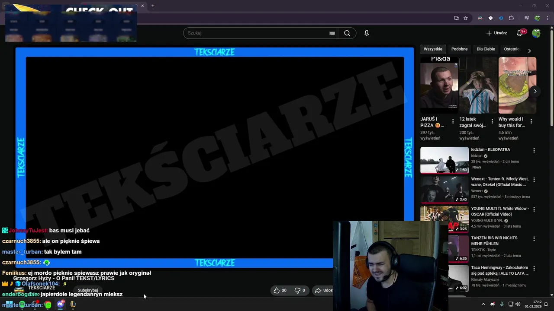Select the Wszystkie filter chip
This screenshot has height=311, width=554.
pyautogui.click(x=433, y=49)
